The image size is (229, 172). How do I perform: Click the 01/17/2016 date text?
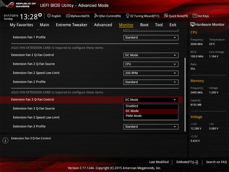click(x=11, y=16)
